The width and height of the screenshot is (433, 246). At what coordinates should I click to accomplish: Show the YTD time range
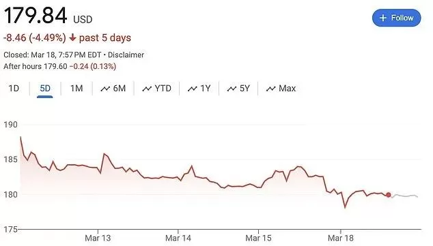click(157, 89)
